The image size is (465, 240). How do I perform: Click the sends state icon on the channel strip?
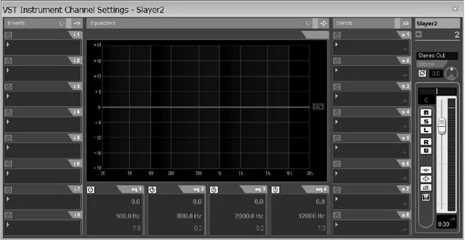click(x=426, y=188)
